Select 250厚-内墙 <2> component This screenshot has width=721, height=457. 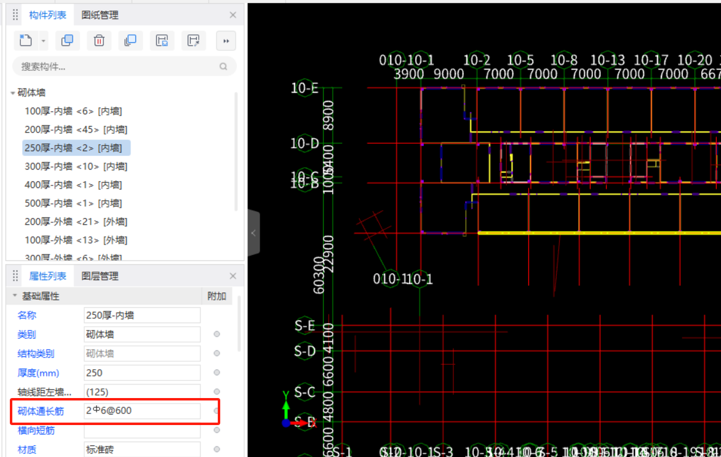pos(76,148)
